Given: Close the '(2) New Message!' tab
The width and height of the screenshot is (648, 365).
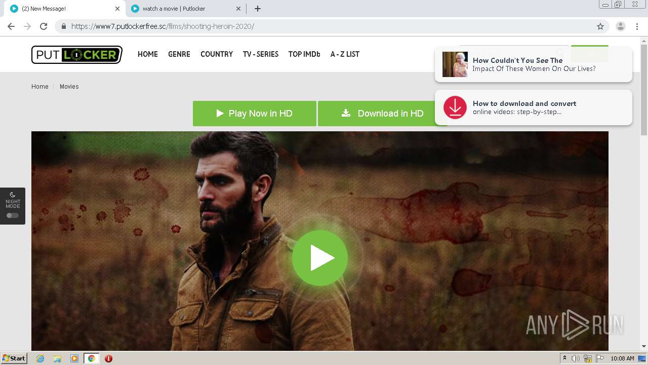Looking at the screenshot, I should tap(117, 9).
